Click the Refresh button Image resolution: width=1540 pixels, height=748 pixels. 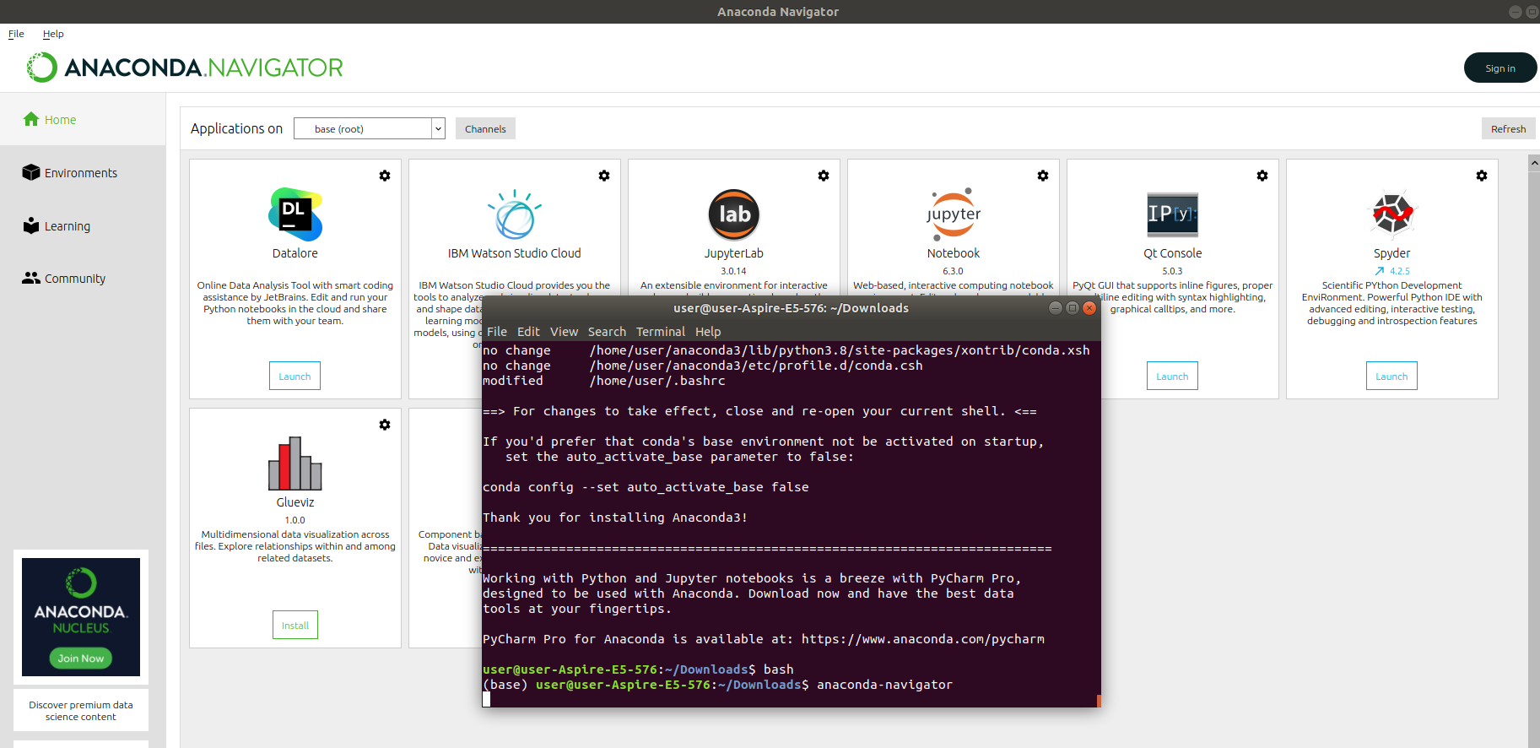(1508, 128)
